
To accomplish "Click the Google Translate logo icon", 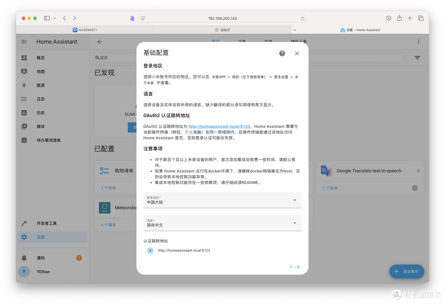I will click(326, 171).
